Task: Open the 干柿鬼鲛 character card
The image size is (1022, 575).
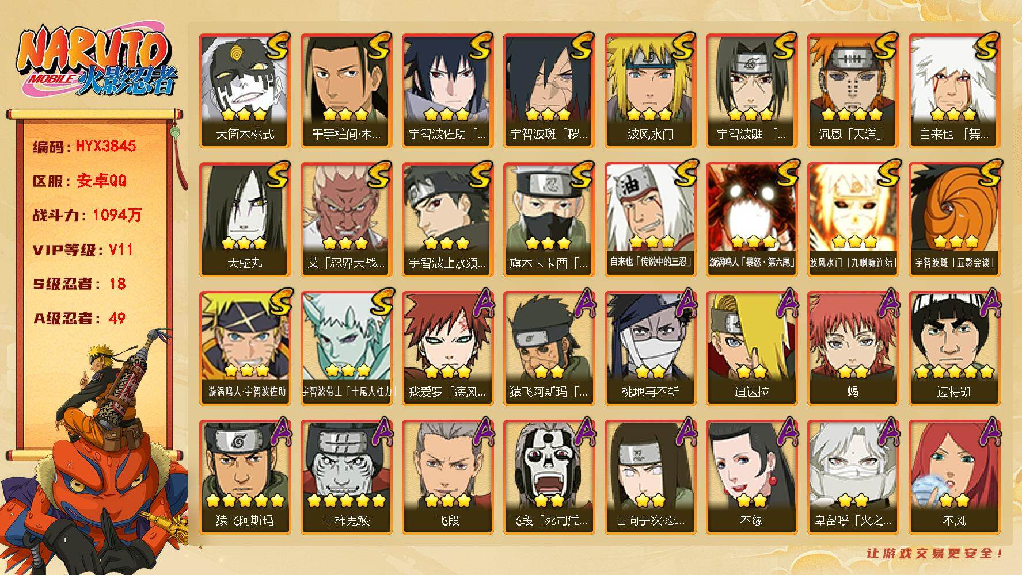Action: coord(346,477)
